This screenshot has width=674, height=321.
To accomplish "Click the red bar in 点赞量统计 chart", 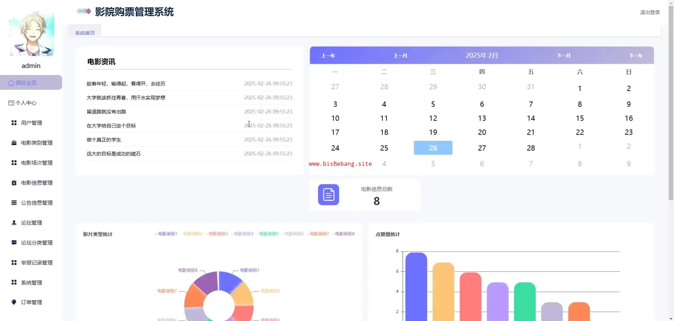I will tap(470, 296).
